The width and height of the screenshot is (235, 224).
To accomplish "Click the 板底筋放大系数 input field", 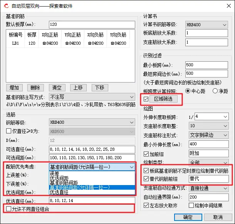I will point(206,33).
